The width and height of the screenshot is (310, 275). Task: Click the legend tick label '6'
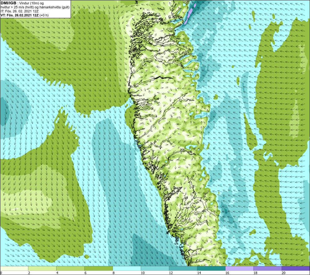86,273
